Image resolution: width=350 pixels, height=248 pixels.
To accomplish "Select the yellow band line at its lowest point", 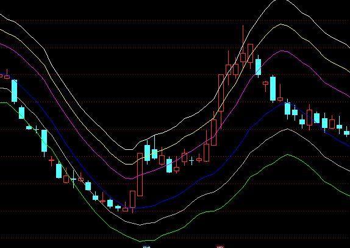I will pos(129,164).
